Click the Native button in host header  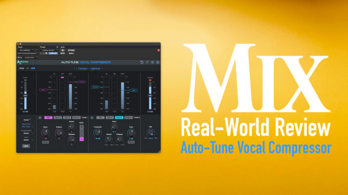pyautogui.click(x=71, y=54)
